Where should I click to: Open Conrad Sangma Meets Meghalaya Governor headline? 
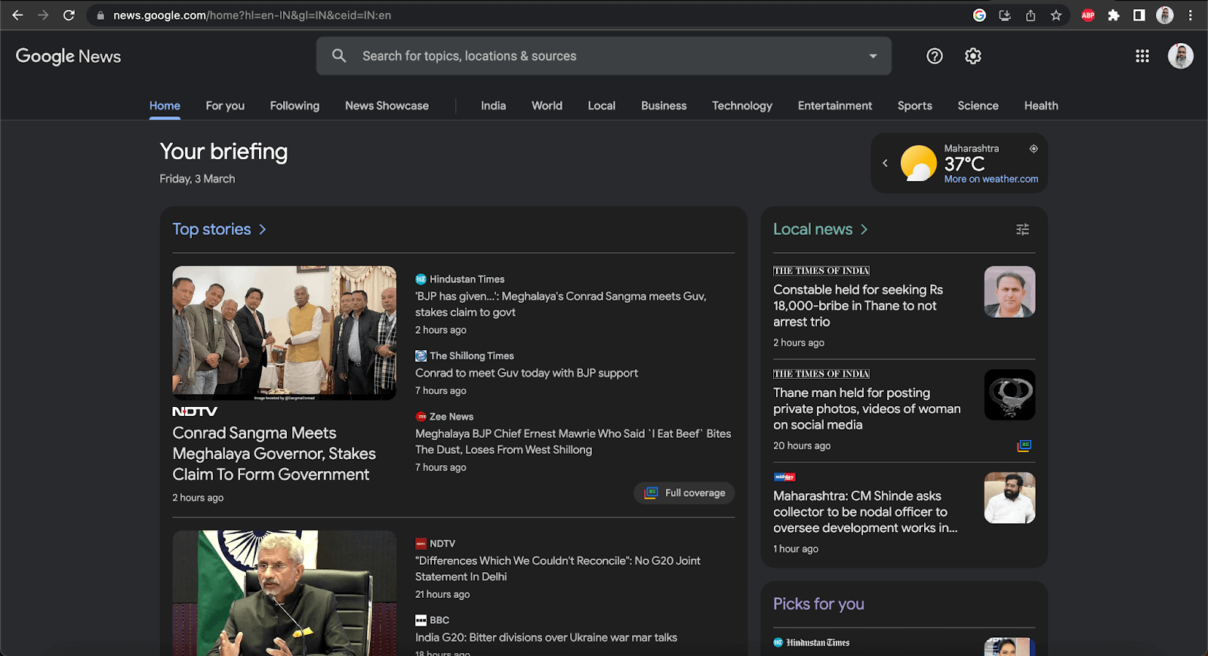click(273, 454)
